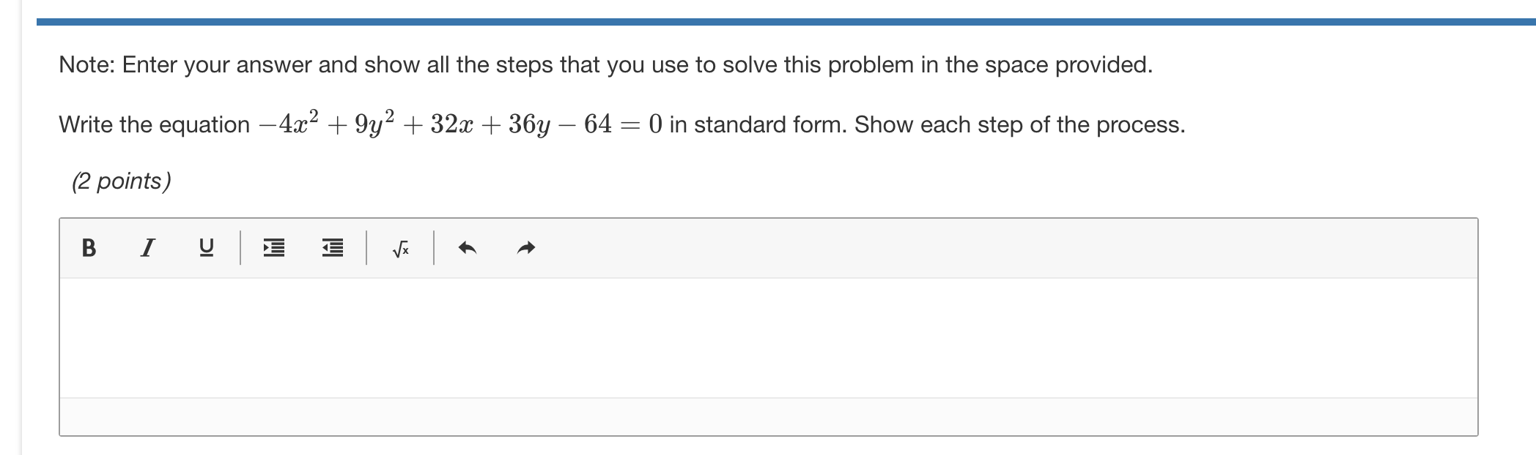Viewport: 1536px width, 455px height.
Task: Insert an equation with the √x button
Action: [x=399, y=249]
